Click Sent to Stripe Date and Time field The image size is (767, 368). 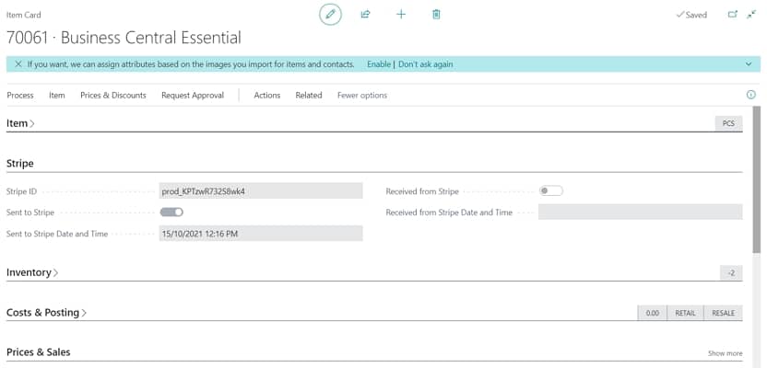pos(261,234)
